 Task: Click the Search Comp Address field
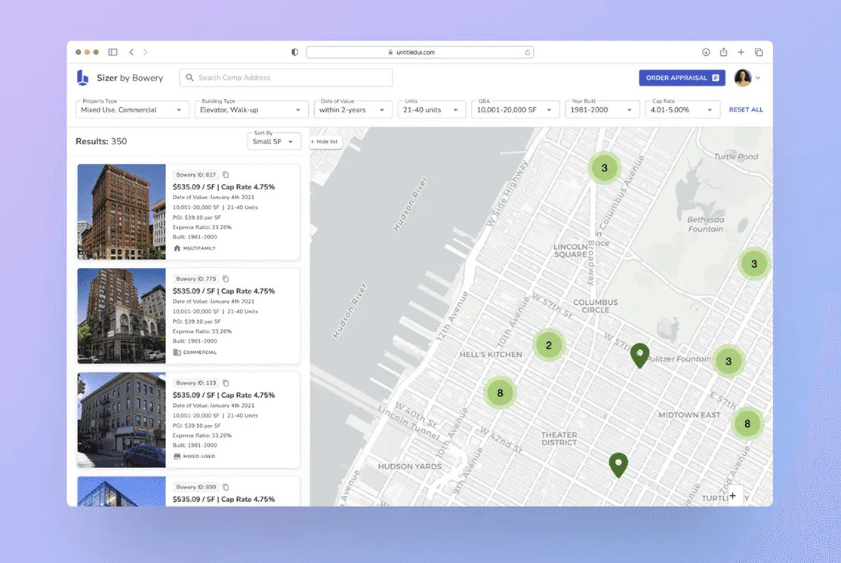pyautogui.click(x=286, y=78)
